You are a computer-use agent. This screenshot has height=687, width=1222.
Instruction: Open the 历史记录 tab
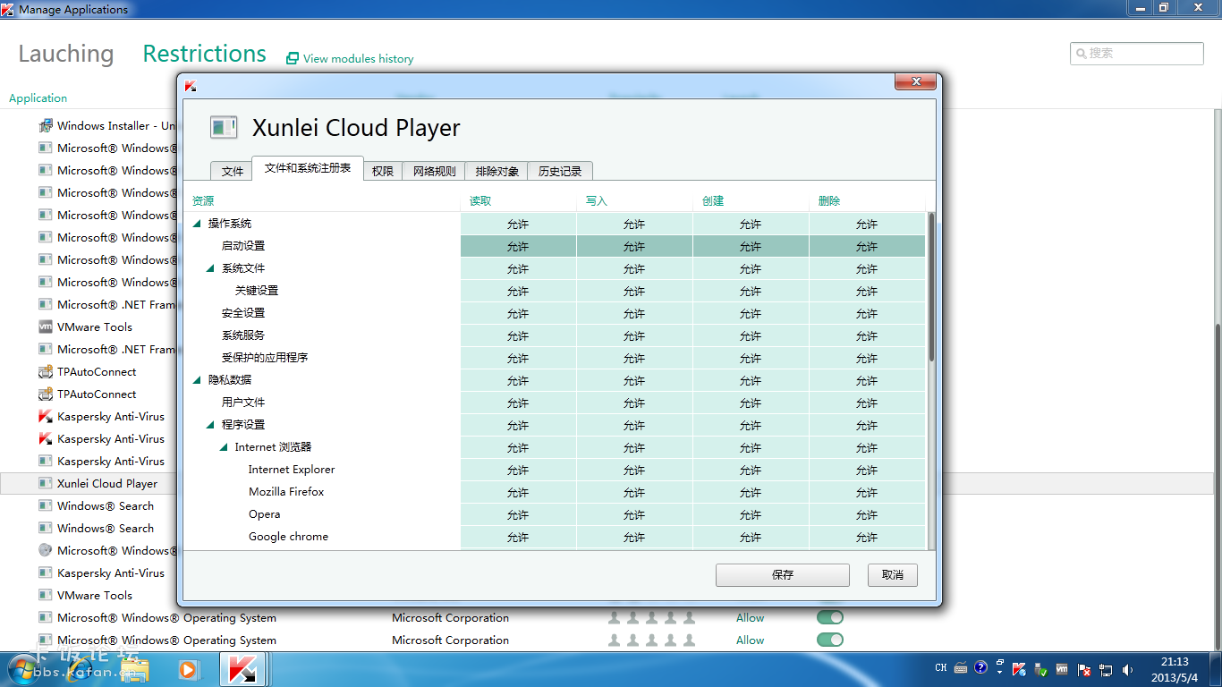(x=560, y=171)
